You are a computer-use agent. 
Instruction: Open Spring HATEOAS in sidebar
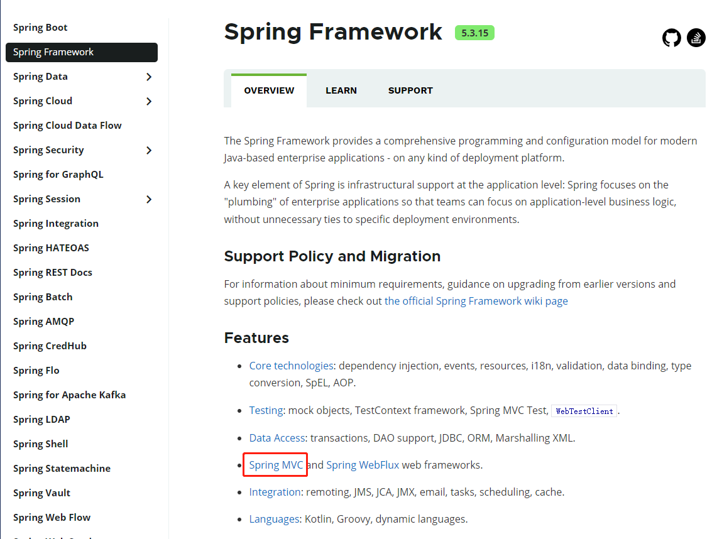coord(52,248)
